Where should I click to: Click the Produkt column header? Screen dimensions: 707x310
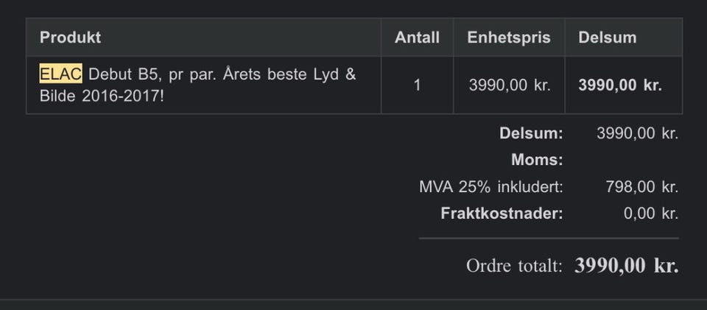pos(71,38)
